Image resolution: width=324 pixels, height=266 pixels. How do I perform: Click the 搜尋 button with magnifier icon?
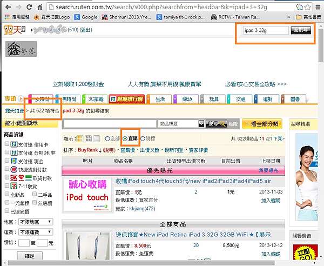(217, 124)
